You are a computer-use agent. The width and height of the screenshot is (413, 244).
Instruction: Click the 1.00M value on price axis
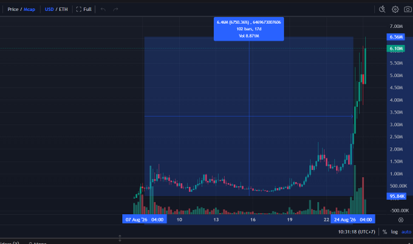pyautogui.click(x=396, y=173)
